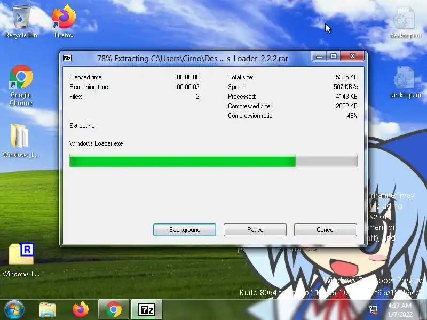
Task: Click the 7z icon in dialog title bar
Action: pos(67,58)
